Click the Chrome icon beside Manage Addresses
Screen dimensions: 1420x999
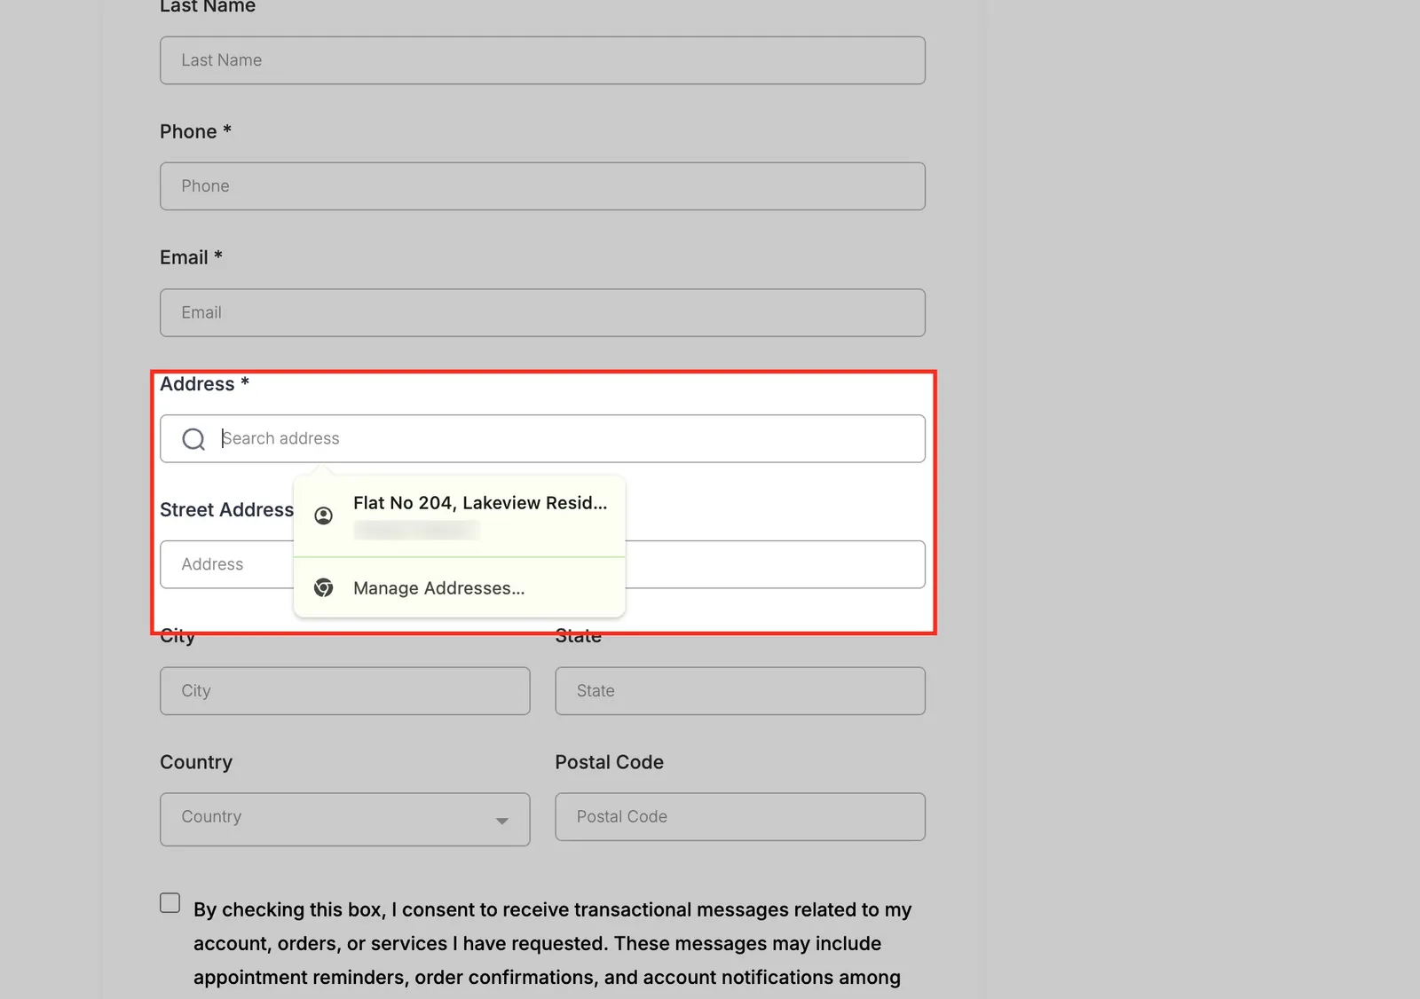click(324, 587)
